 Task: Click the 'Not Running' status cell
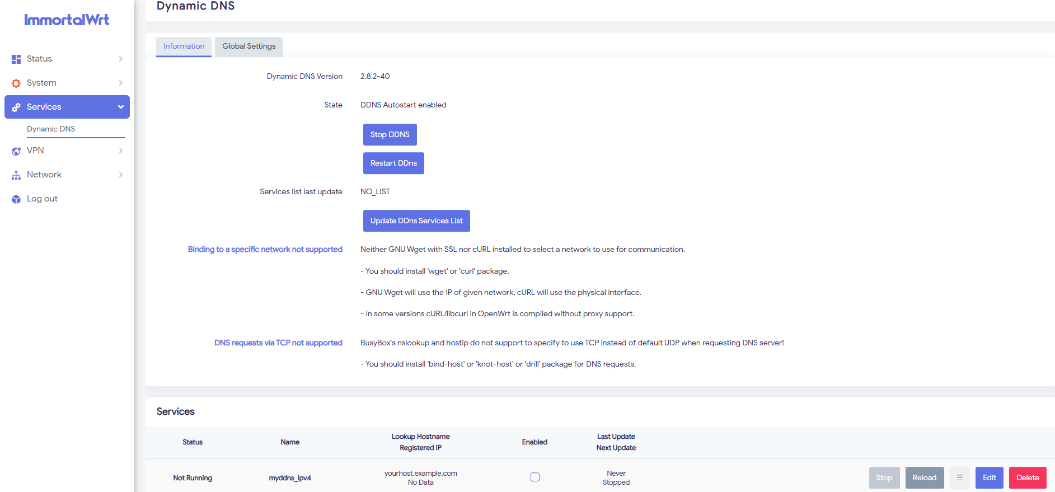tap(193, 477)
